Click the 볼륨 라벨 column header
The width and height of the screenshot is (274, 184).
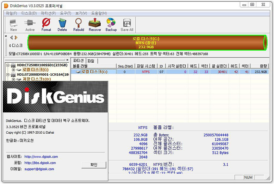94,66
